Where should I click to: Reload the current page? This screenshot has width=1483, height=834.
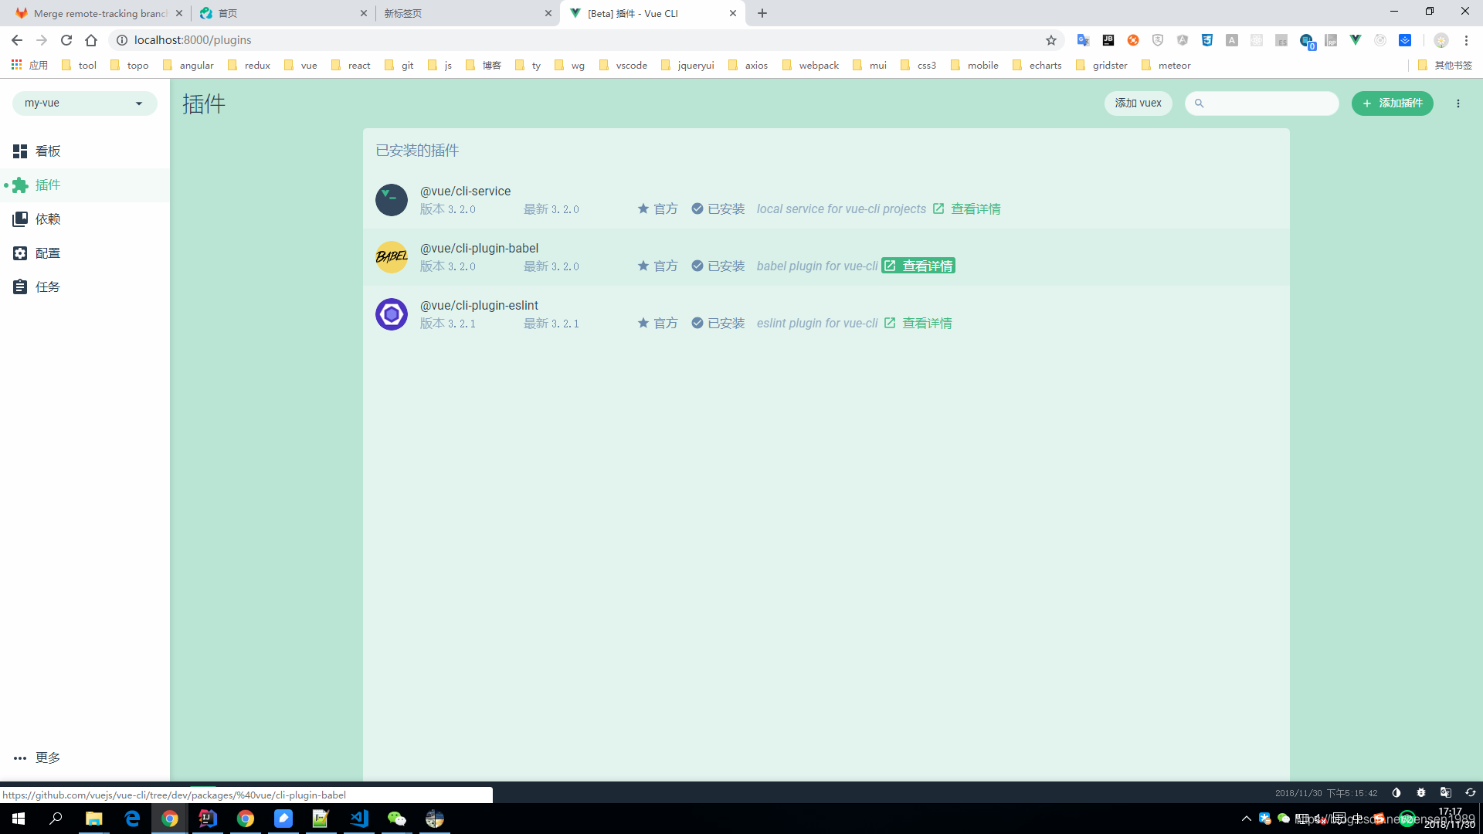point(66,40)
